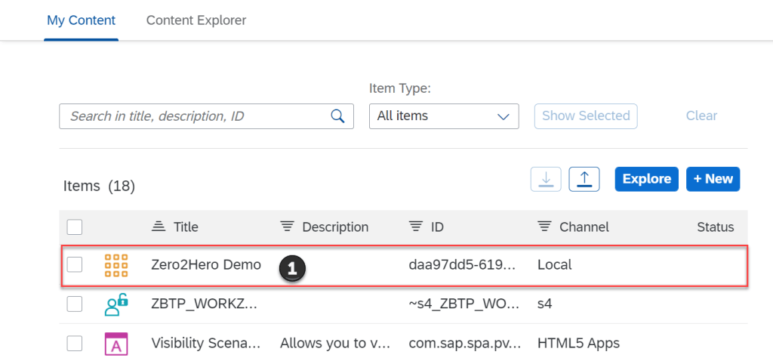
Task: Select the My Content tab
Action: pyautogui.click(x=82, y=20)
